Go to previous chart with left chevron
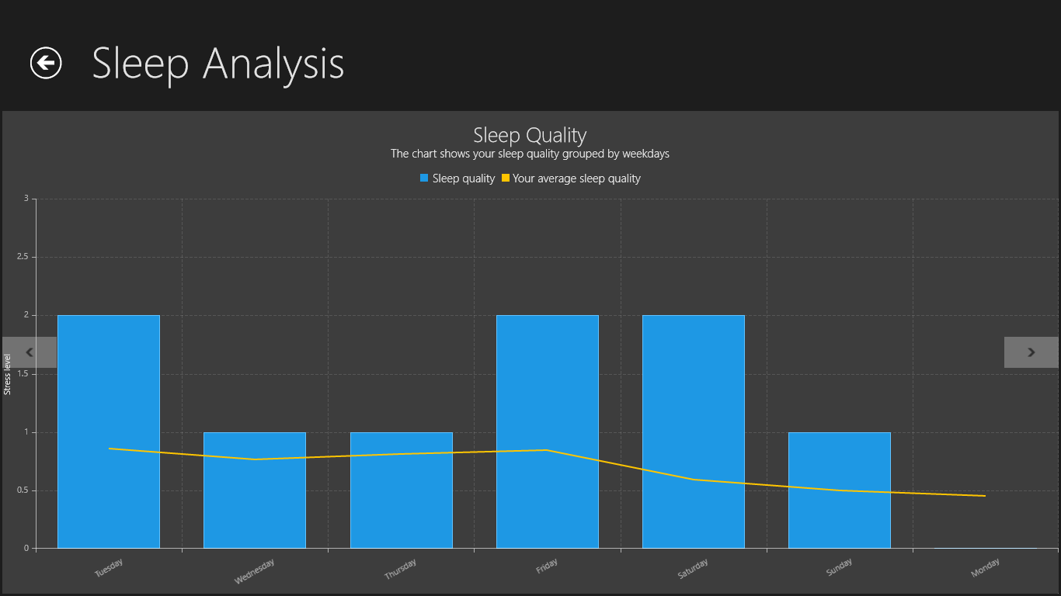Screen dimensions: 1061x596 click(30, 352)
